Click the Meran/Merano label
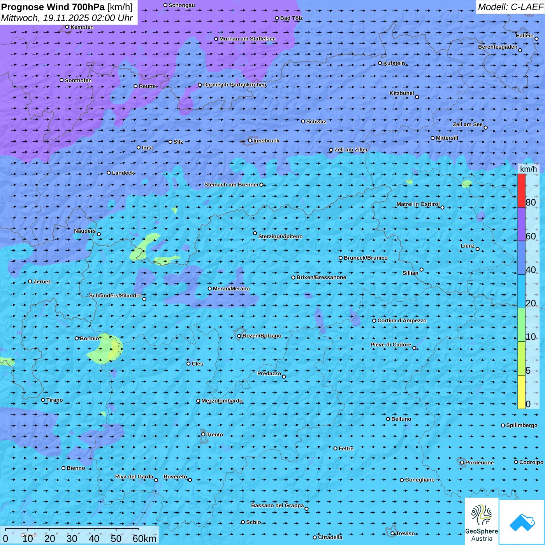Screen dimensions: 545x545 coord(231,288)
